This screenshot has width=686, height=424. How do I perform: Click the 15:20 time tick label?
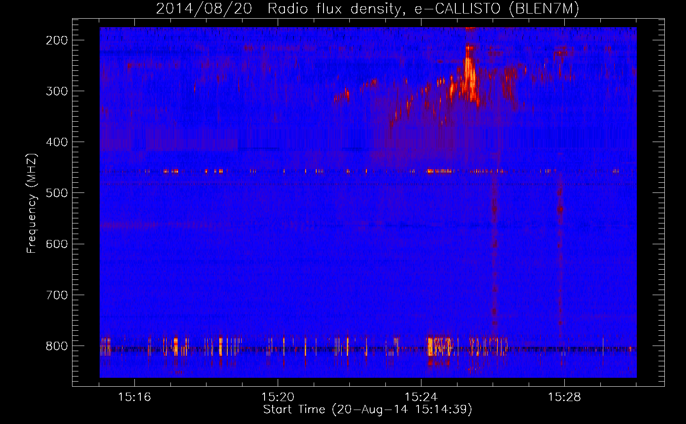coord(278,397)
